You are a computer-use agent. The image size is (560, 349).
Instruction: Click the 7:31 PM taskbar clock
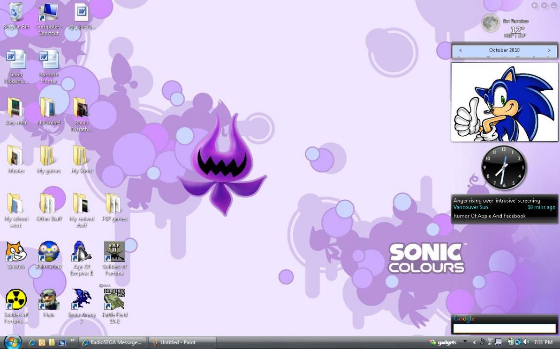click(x=543, y=342)
